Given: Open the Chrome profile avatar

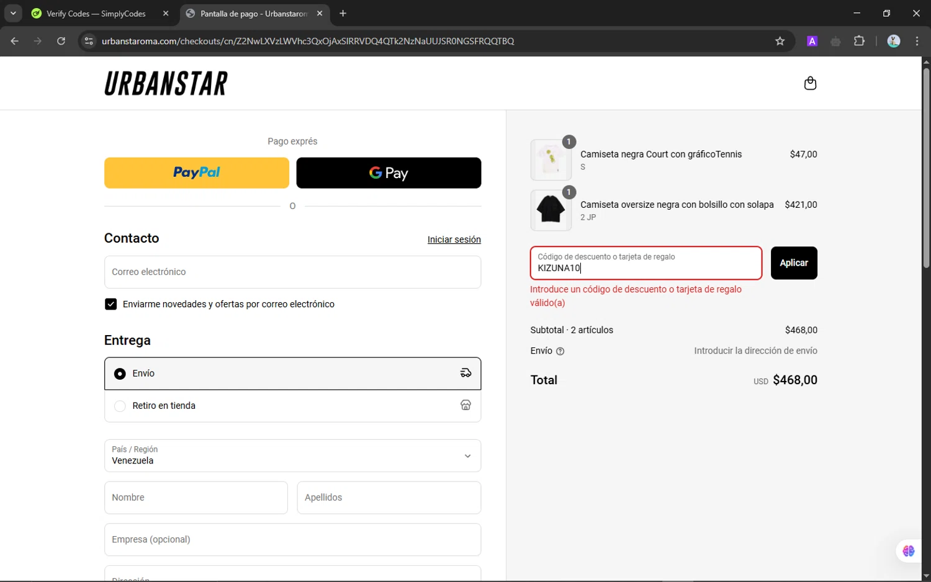Looking at the screenshot, I should 894,41.
